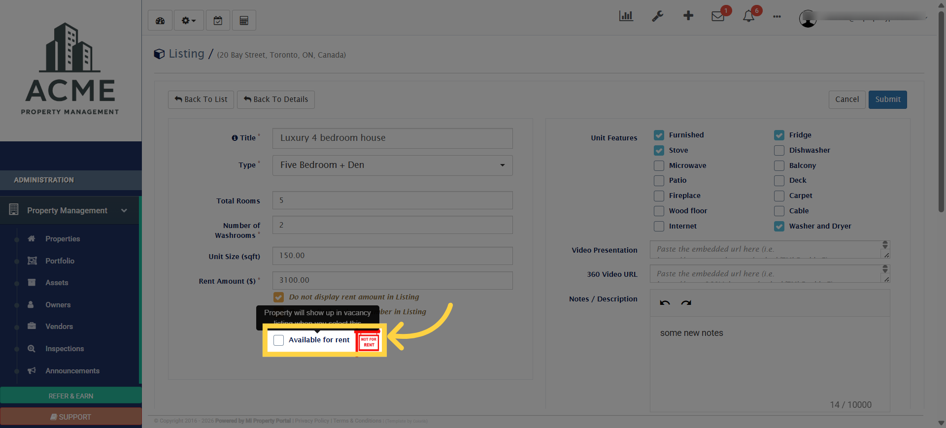Screen dimensions: 946x428
Task: Open the calculator tool icon
Action: tap(244, 21)
